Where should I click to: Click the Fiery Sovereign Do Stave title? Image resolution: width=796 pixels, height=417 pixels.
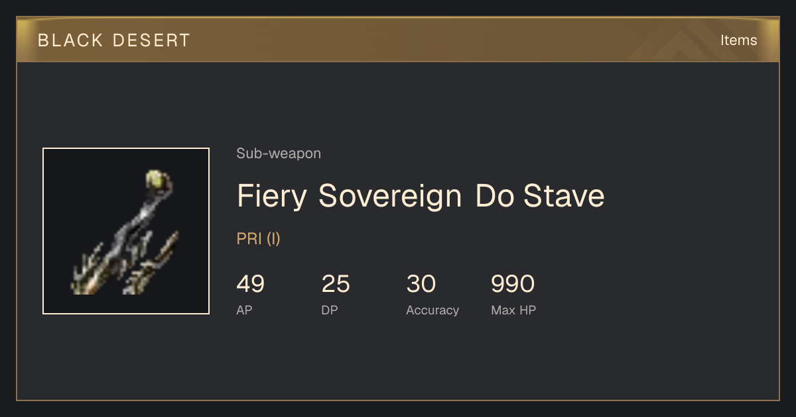(421, 196)
